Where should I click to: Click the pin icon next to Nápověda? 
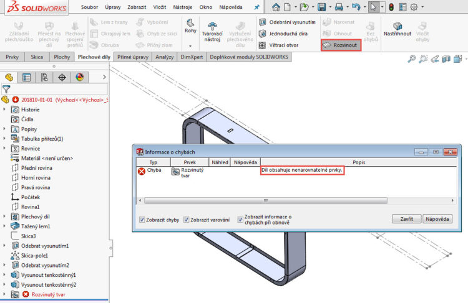(x=256, y=7)
